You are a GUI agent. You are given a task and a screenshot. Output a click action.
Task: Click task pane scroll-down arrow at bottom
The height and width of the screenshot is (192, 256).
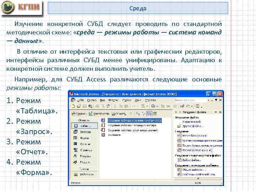(198, 178)
